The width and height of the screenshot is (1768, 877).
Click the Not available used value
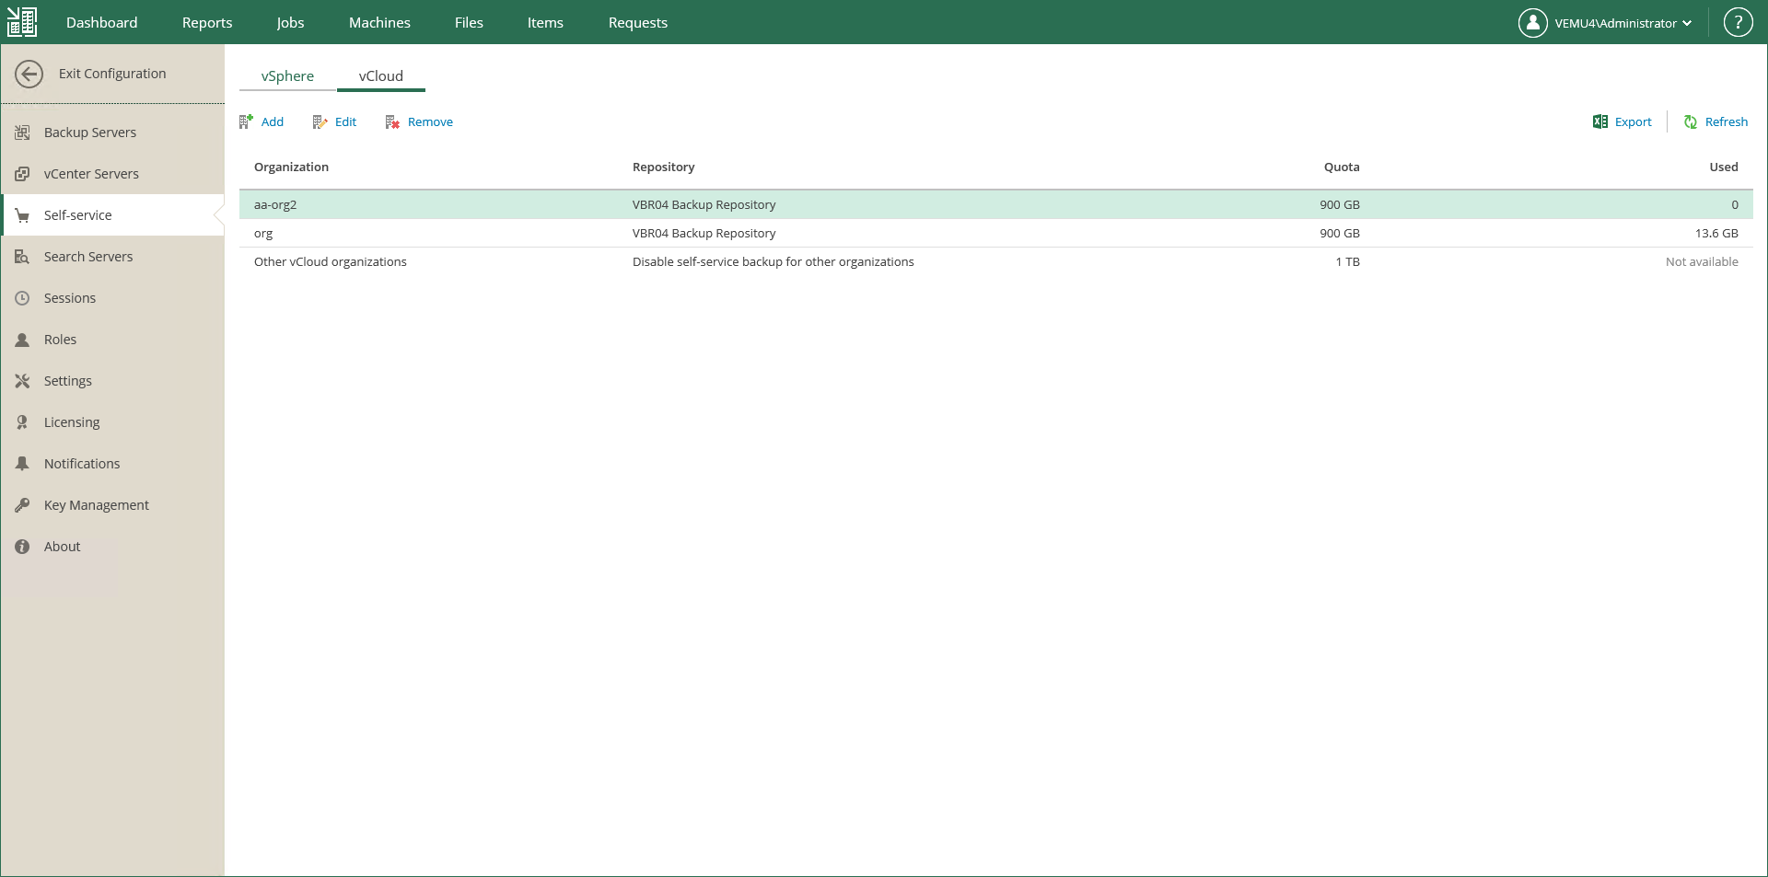point(1702,261)
